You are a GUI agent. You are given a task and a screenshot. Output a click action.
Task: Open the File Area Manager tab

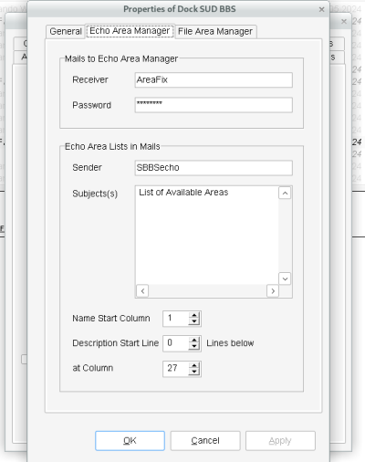215,31
